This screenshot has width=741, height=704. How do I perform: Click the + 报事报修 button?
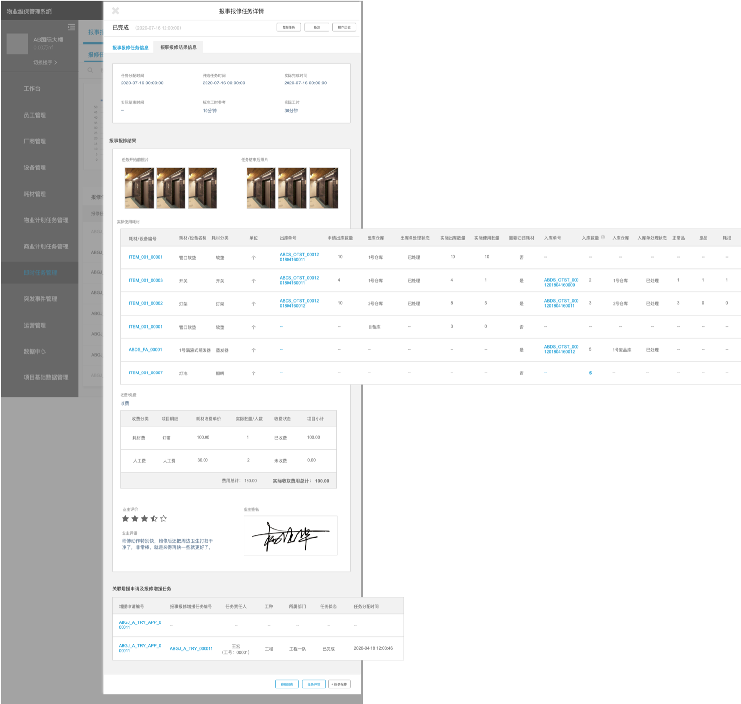339,684
